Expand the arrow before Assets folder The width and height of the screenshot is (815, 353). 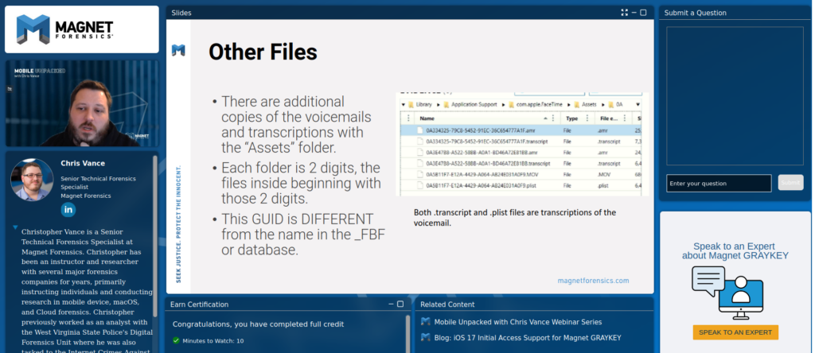[568, 104]
